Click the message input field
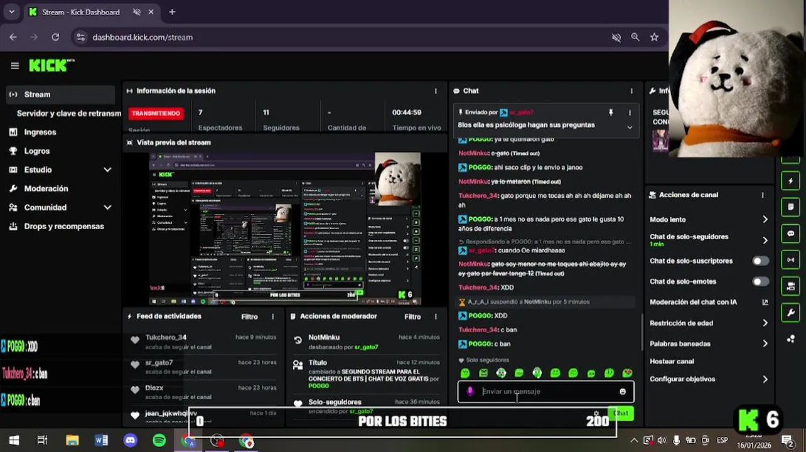This screenshot has width=806, height=452. click(546, 392)
